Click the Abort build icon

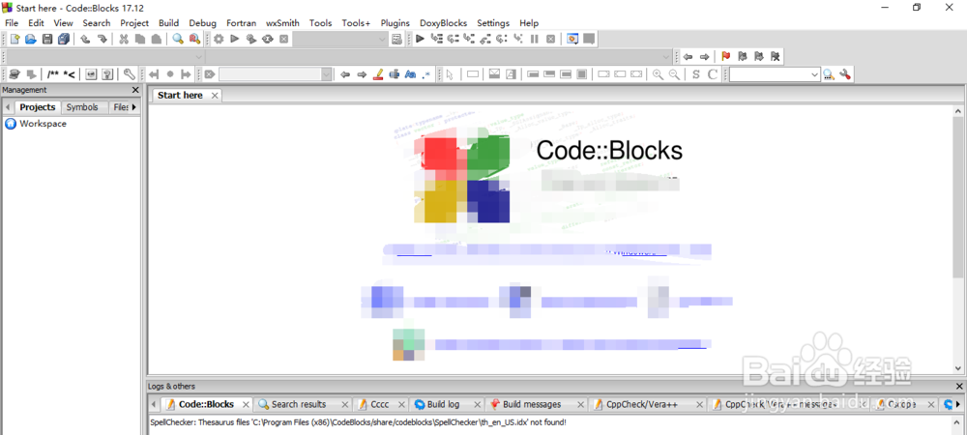283,39
